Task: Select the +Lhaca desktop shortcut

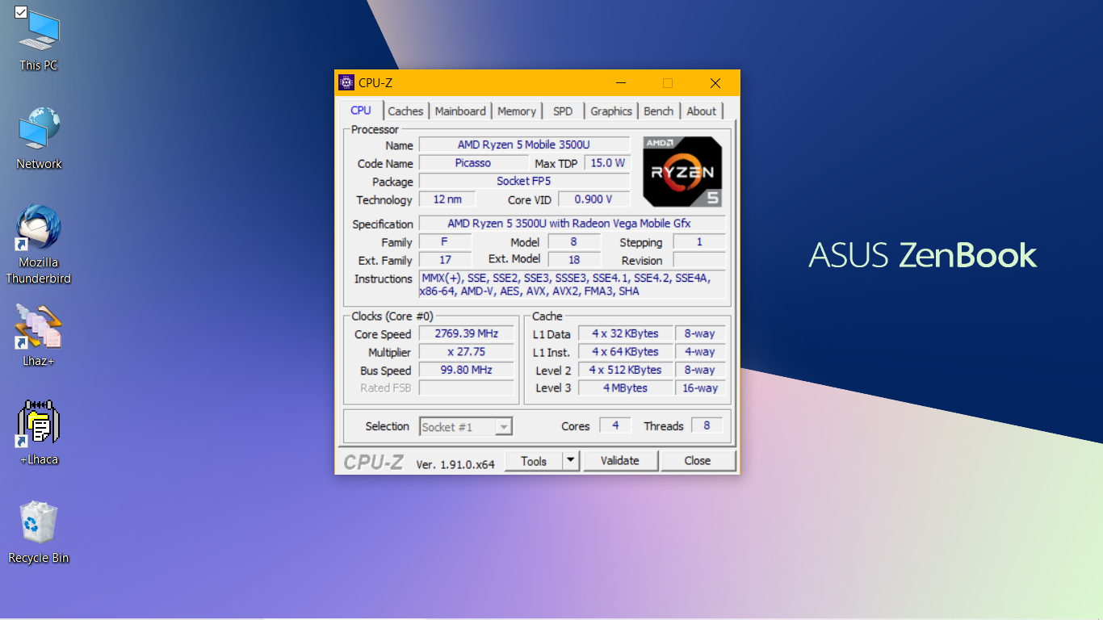Action: [39, 434]
